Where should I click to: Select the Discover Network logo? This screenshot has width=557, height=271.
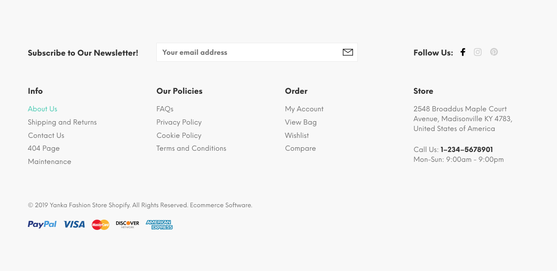tap(127, 224)
